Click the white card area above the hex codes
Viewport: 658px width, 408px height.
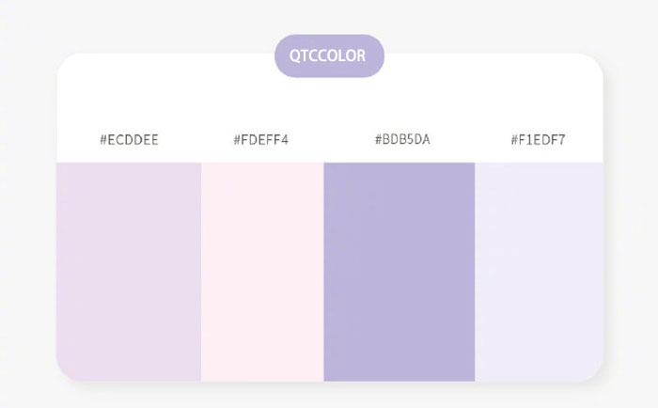tap(188, 94)
